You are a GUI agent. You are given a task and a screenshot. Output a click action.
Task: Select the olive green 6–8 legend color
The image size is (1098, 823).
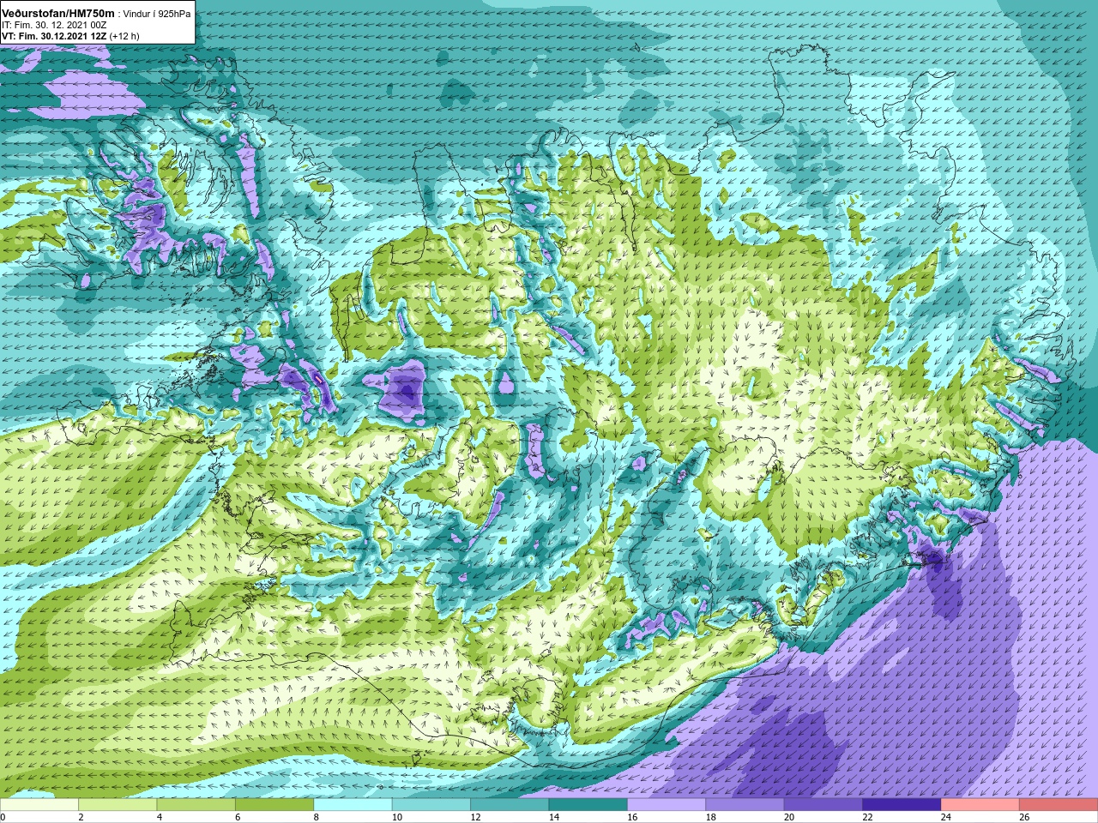pos(274,805)
